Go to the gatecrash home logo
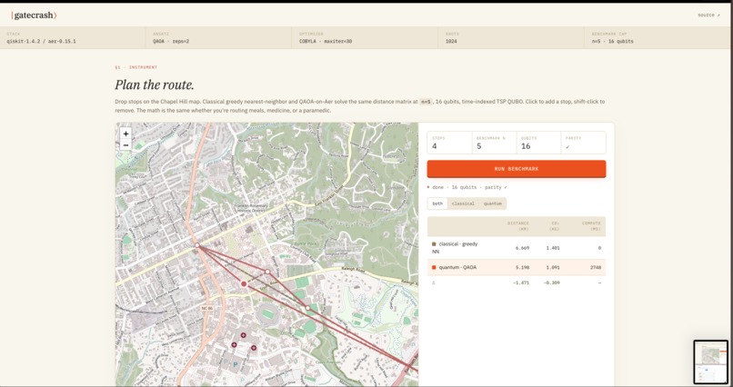The width and height of the screenshot is (733, 387). click(x=34, y=15)
